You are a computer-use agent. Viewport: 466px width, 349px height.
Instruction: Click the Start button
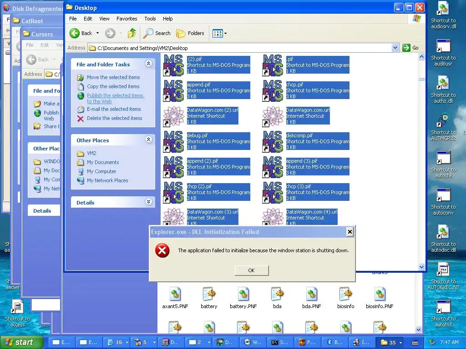[21, 342]
